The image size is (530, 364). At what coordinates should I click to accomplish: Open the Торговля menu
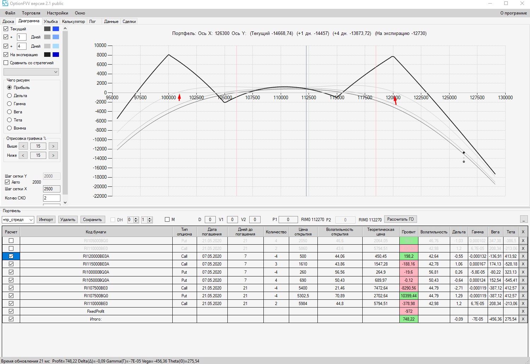click(x=31, y=13)
